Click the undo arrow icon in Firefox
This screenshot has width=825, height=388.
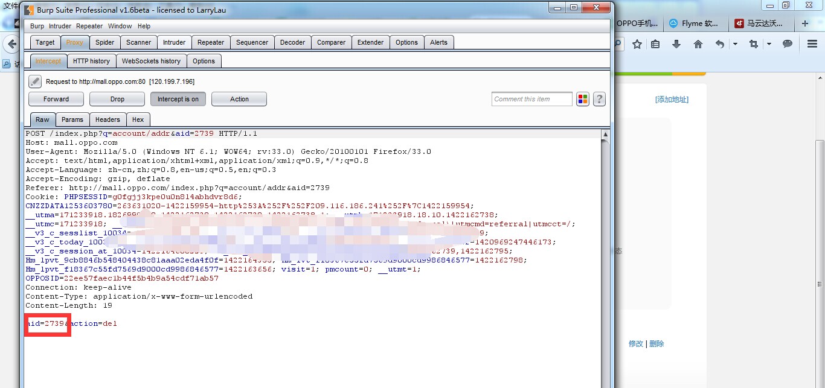(719, 44)
